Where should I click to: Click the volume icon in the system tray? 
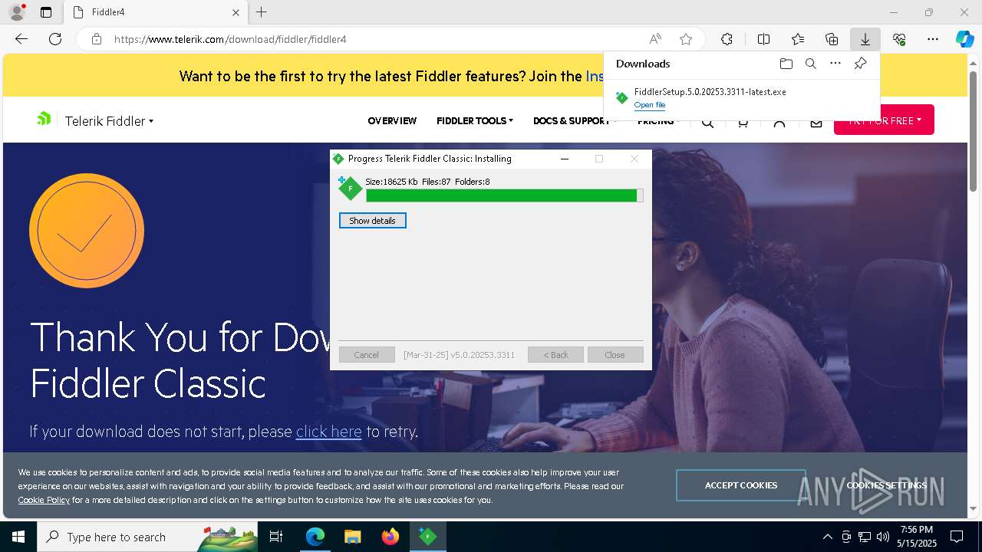[x=883, y=537]
